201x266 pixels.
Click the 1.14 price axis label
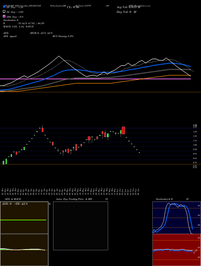click(195, 141)
